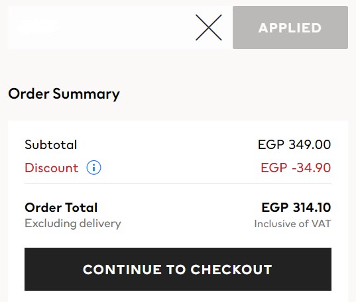The height and width of the screenshot is (302, 356).
Task: Click the red Discount label
Action: [x=52, y=168]
